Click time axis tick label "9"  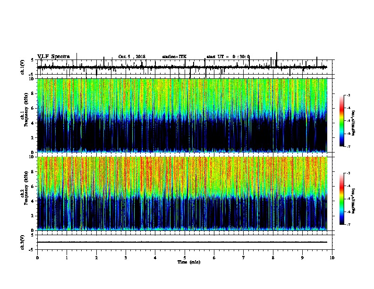pyautogui.click(x=302, y=258)
